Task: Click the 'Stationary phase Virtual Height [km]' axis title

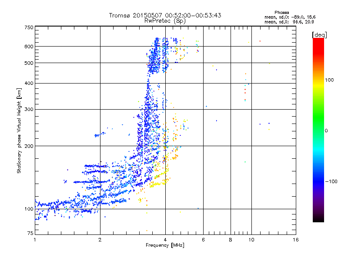Action: (19, 131)
